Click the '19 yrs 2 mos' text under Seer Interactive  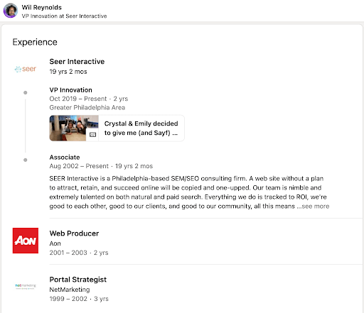[x=68, y=72]
